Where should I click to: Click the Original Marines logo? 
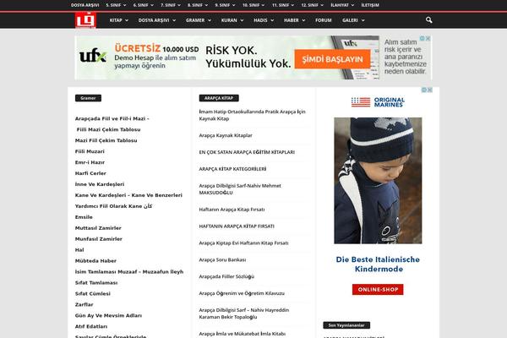click(x=378, y=102)
